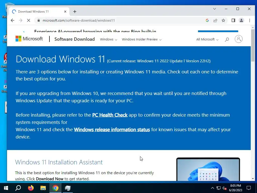Screen dimensions: 257x193
Task: Share this page via the share icon
Action: 215,20
